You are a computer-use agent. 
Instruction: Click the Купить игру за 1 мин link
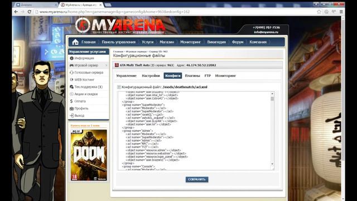(x=85, y=126)
